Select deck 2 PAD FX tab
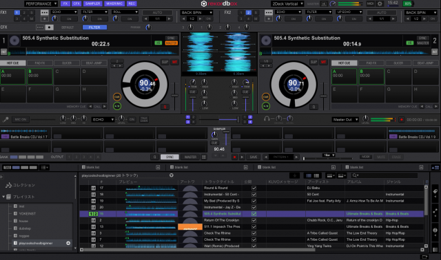Screen dimensions: 441x260 tap(371, 63)
